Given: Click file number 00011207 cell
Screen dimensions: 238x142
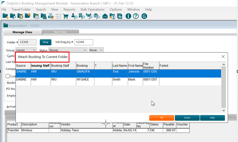Looking at the screenshot, I should coord(151,81).
